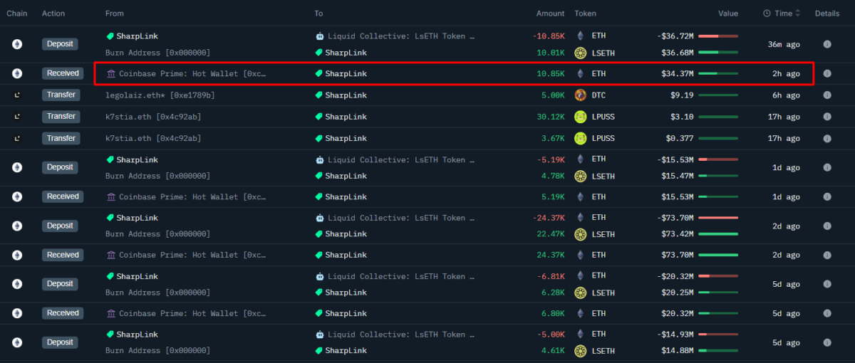Open details icon for the 2h ago Received row
This screenshot has width=855, height=363.
(827, 73)
